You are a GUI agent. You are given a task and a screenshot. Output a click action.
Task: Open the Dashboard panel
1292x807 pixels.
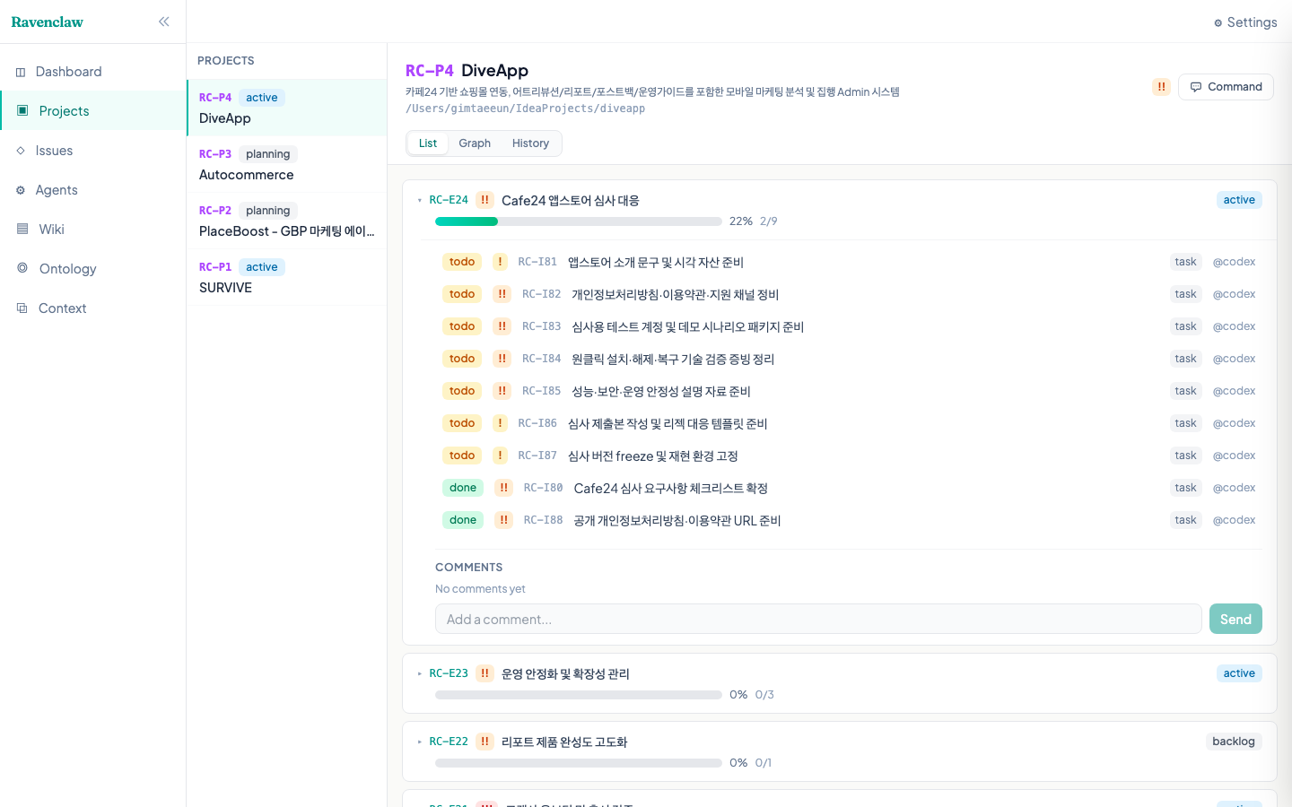[68, 71]
